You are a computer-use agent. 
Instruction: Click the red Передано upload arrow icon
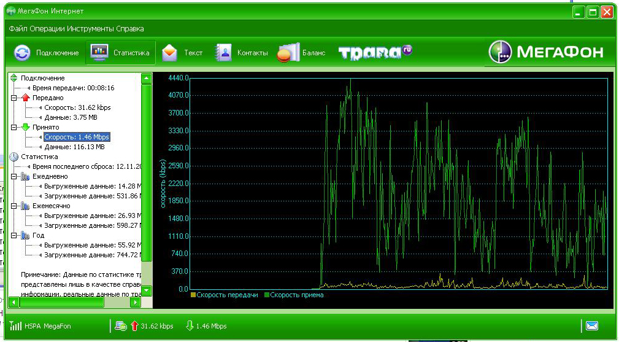tap(26, 98)
